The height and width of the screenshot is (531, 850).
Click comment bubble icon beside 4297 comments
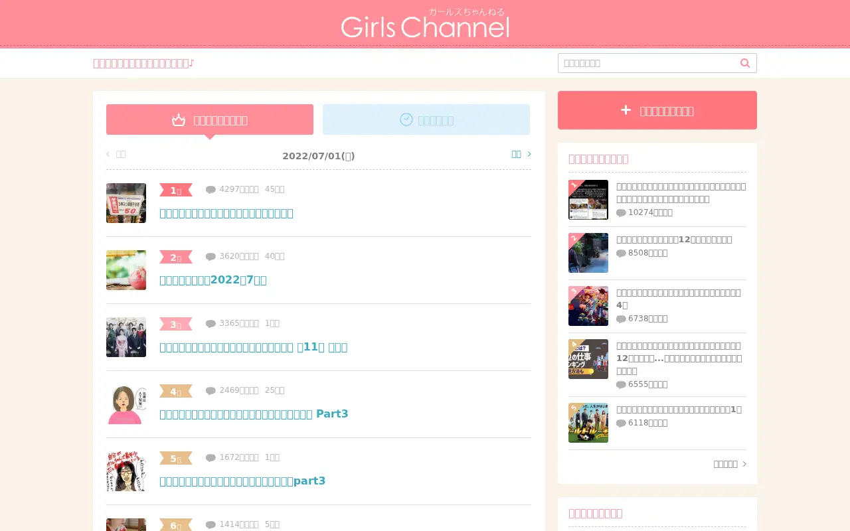pyautogui.click(x=211, y=189)
